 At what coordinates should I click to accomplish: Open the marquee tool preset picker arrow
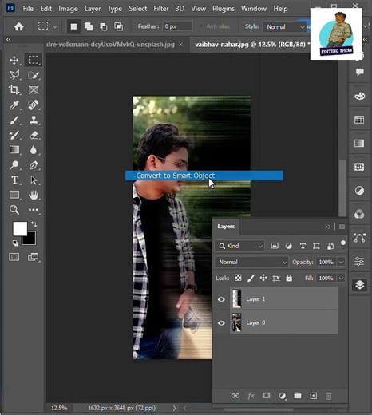(55, 27)
